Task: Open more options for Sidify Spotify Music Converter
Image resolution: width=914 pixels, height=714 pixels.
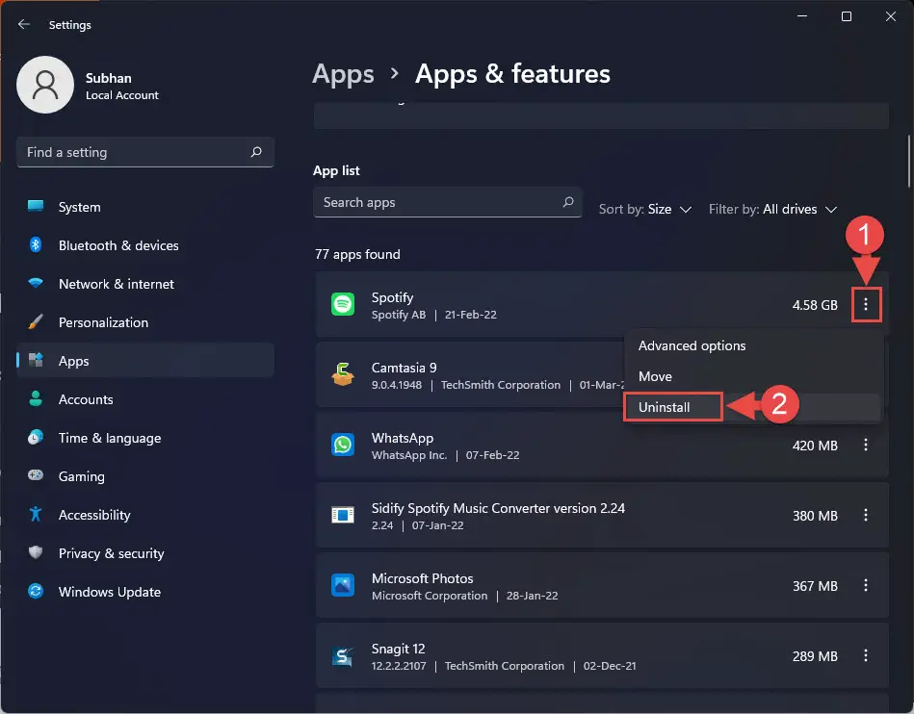Action: coord(866,516)
